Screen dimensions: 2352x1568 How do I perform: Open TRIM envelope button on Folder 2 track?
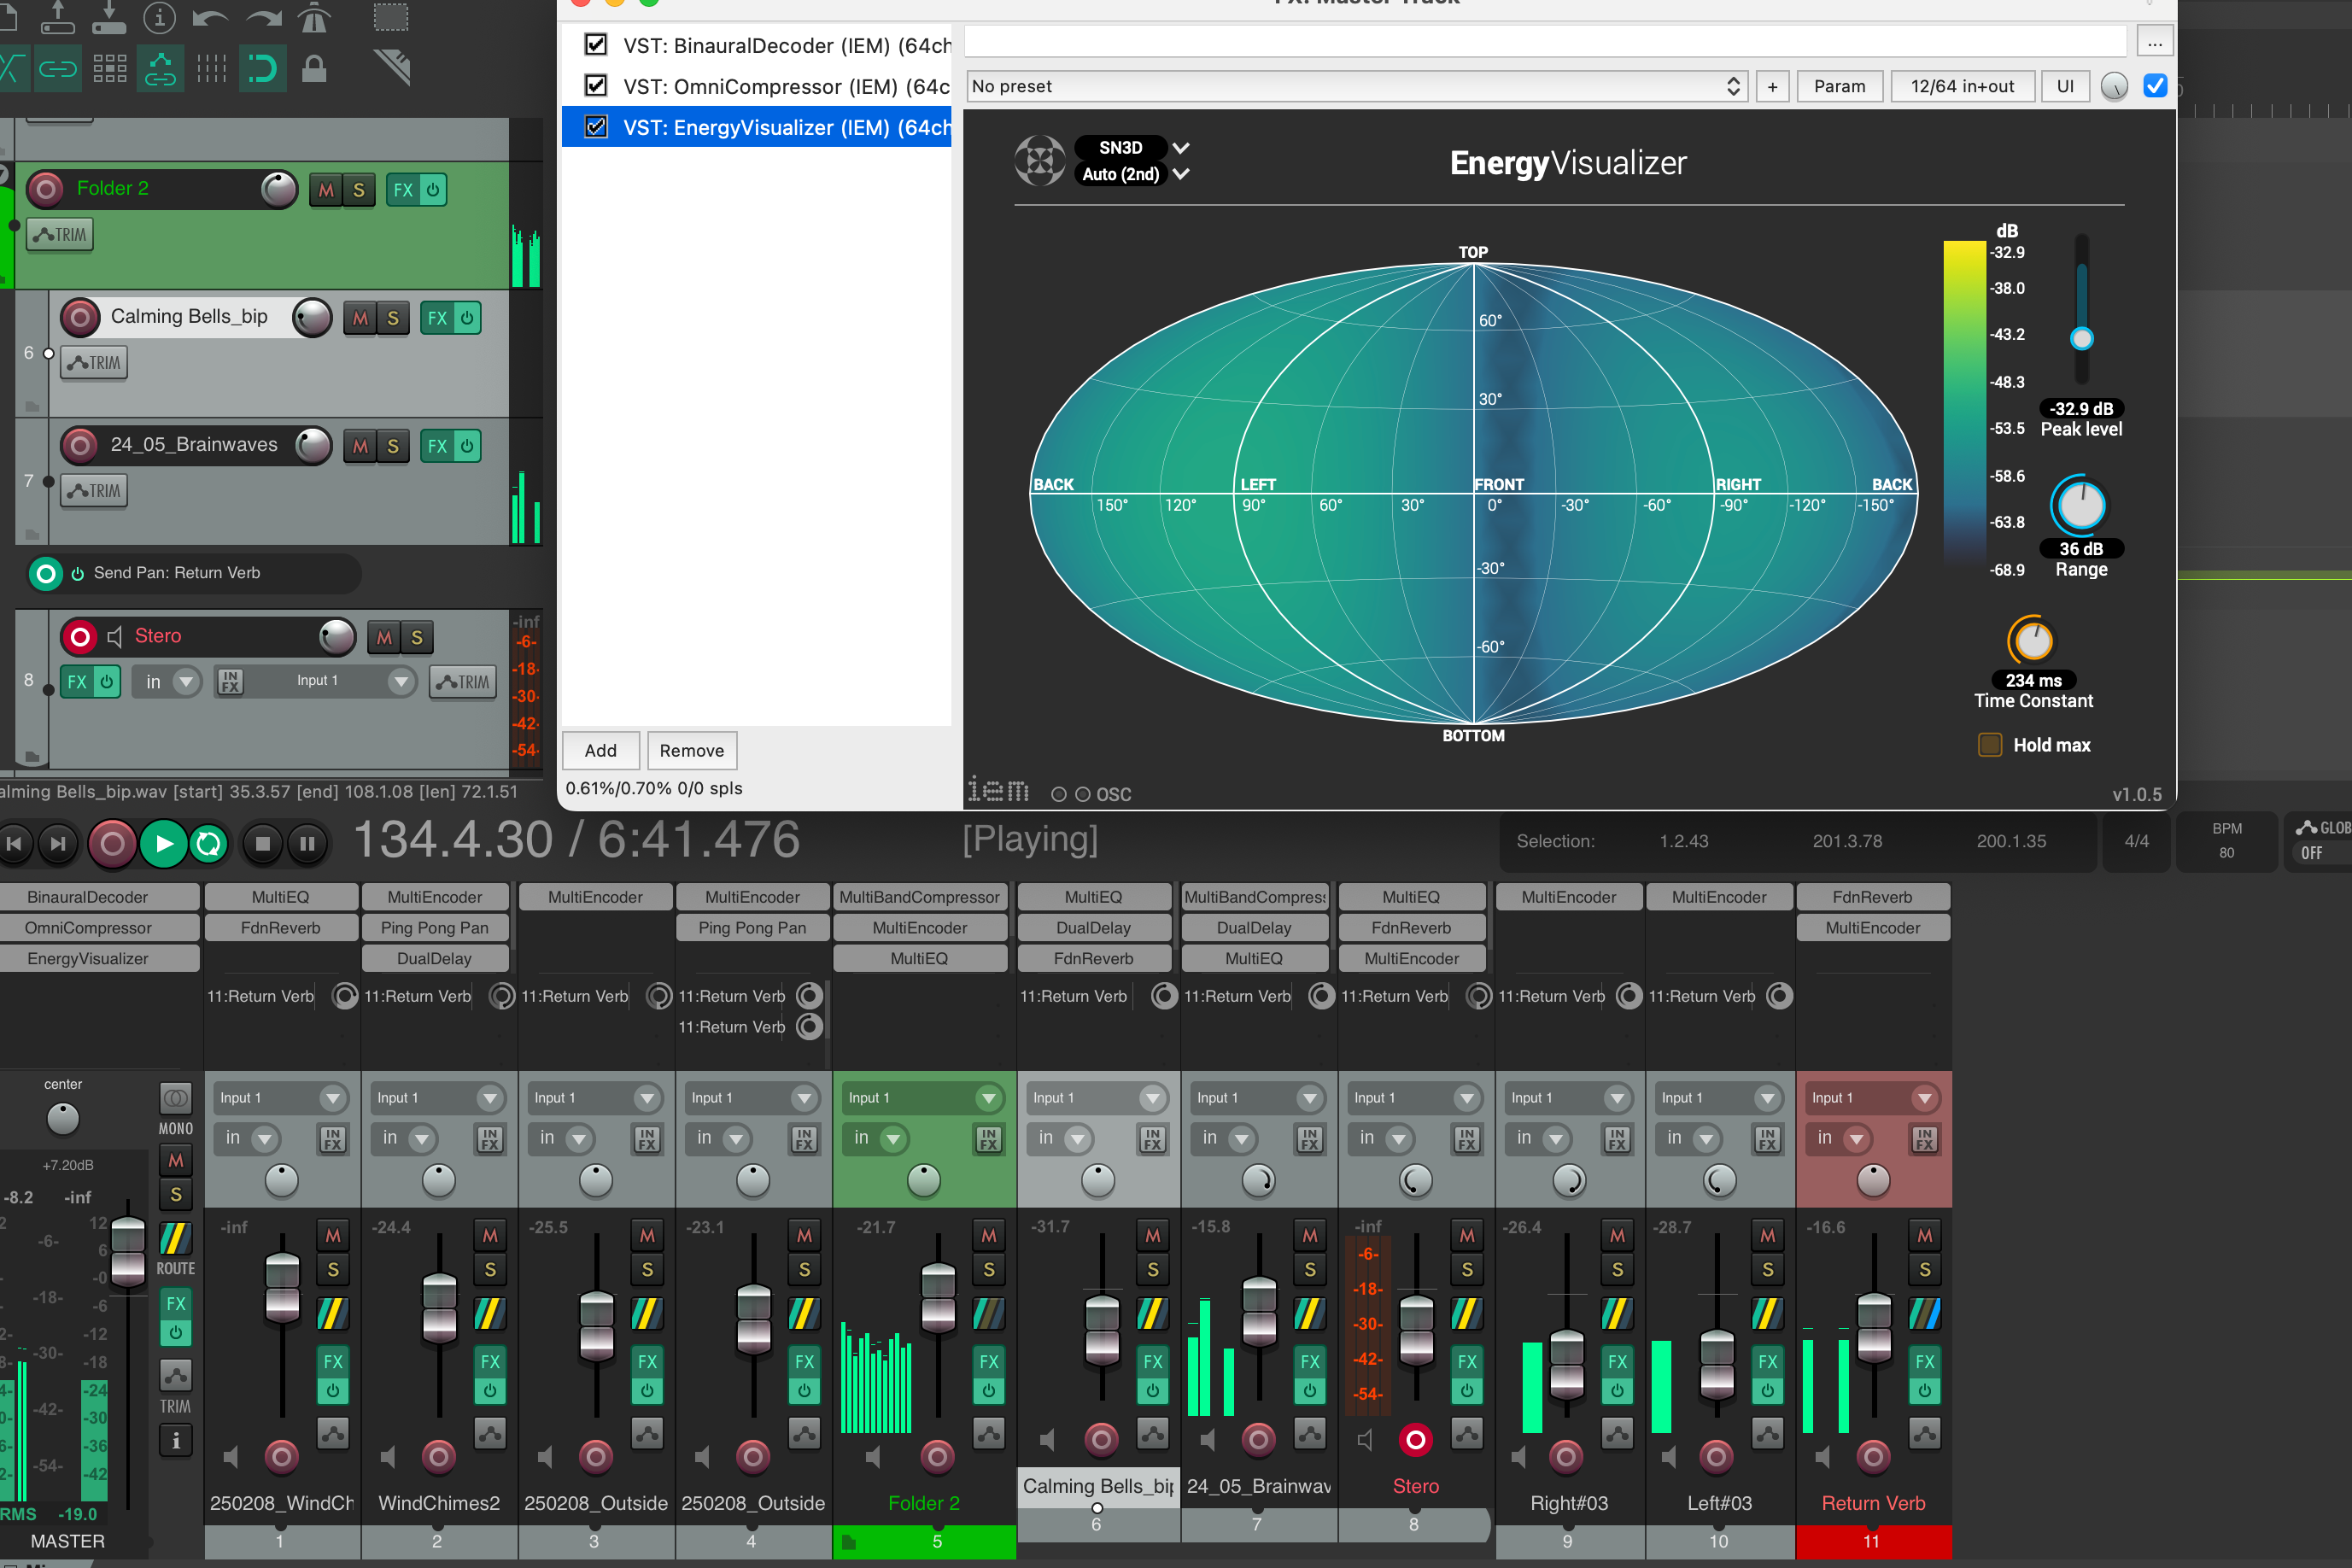(61, 235)
